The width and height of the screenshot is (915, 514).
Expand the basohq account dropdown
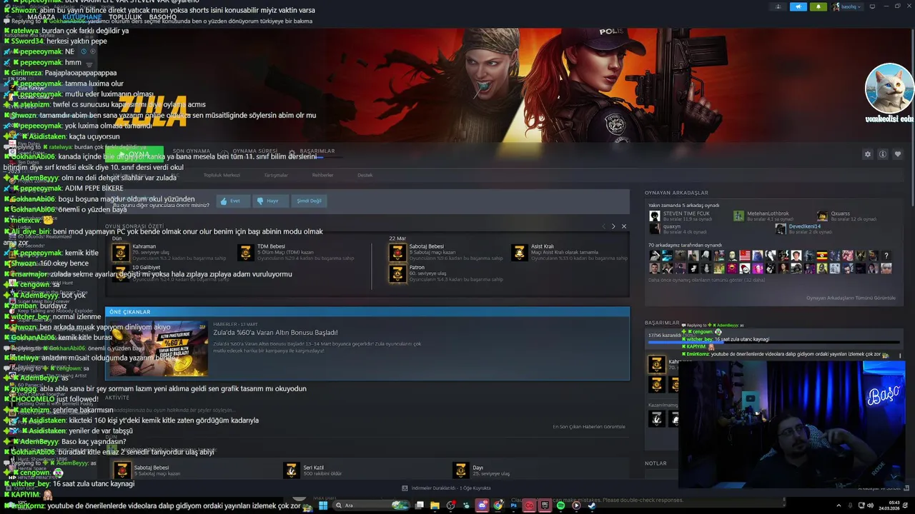(x=849, y=6)
